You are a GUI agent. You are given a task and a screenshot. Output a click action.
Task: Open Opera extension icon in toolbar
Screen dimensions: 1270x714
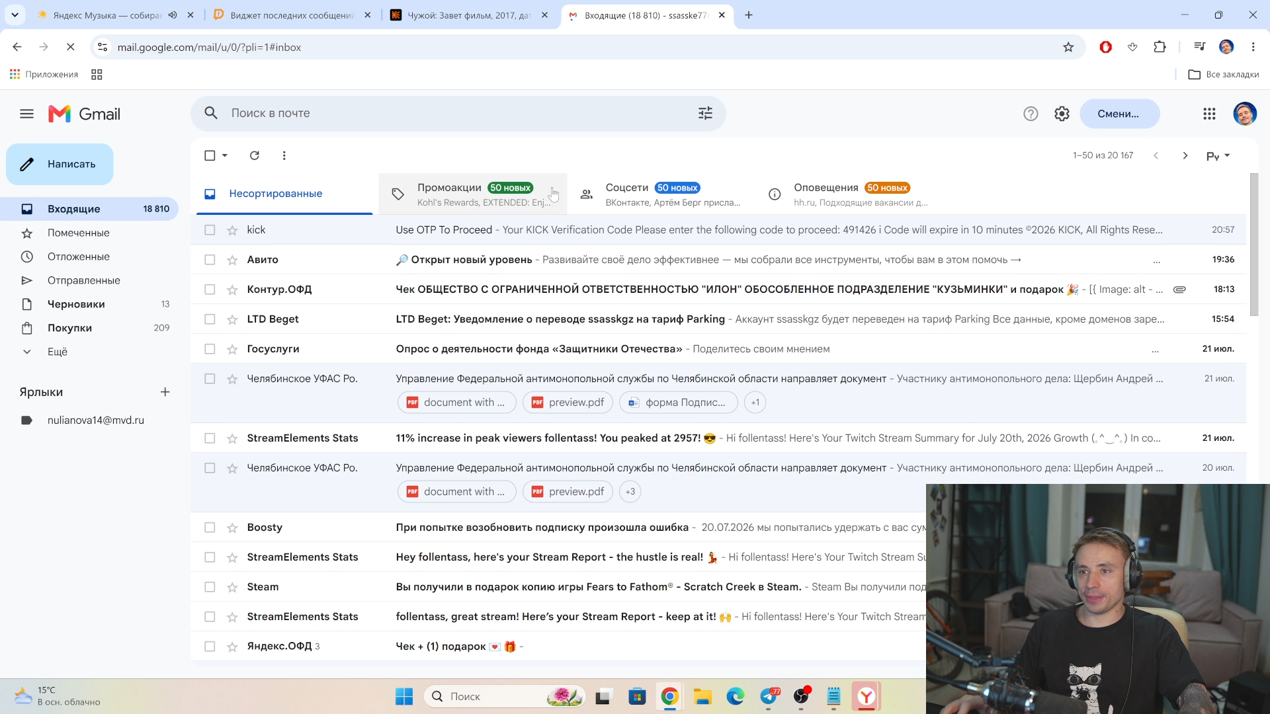[1105, 47]
